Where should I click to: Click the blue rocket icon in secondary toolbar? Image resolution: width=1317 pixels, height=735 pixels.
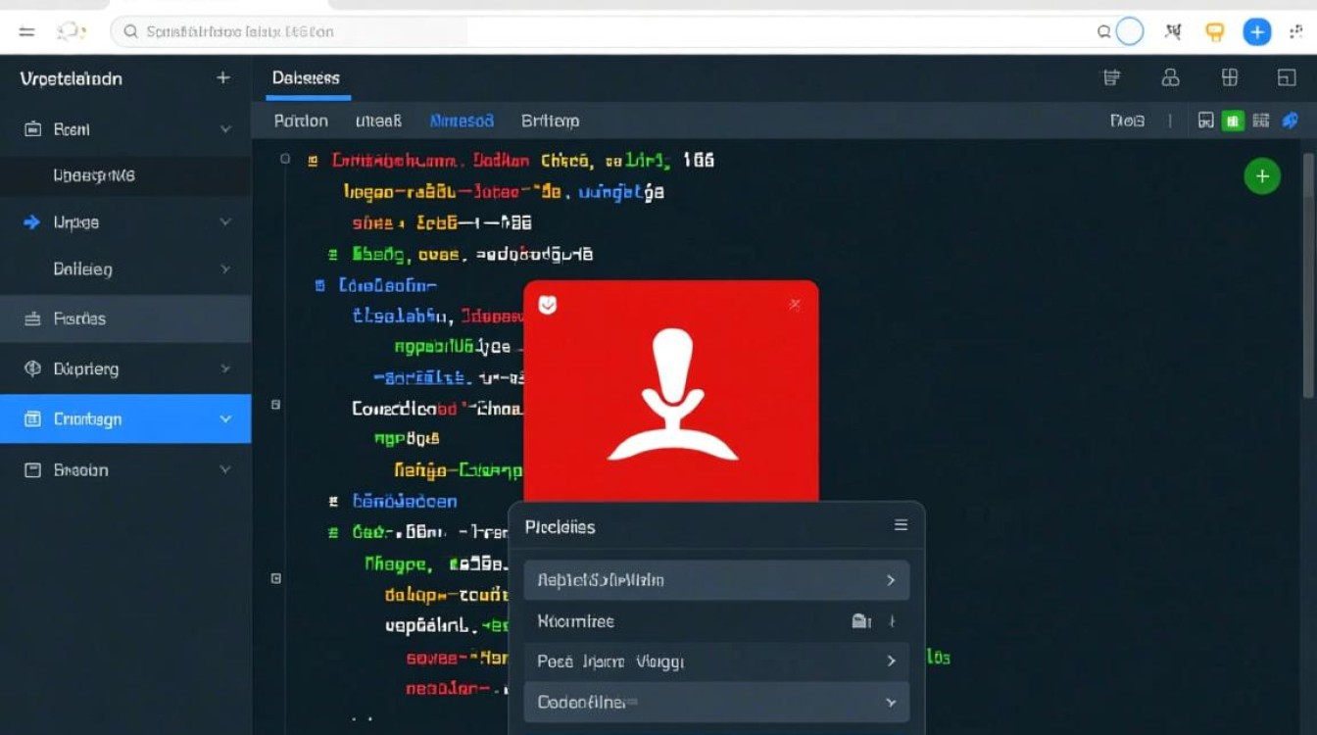(x=1291, y=121)
